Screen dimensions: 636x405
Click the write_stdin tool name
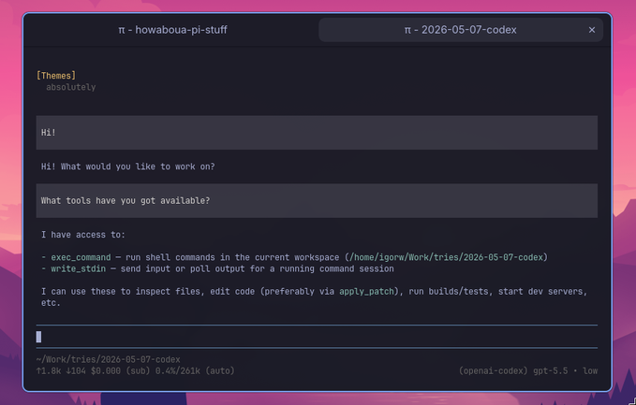(79, 269)
